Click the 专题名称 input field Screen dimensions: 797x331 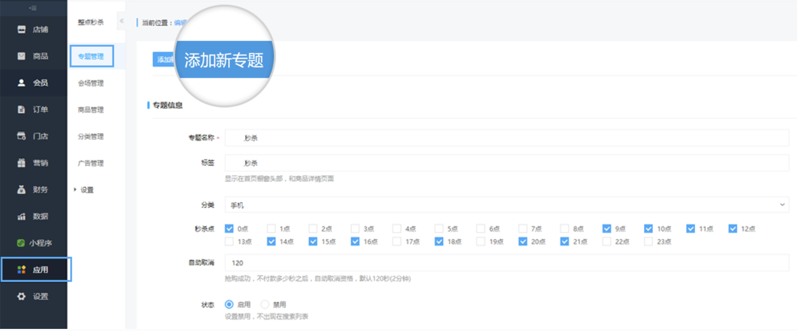pos(507,138)
